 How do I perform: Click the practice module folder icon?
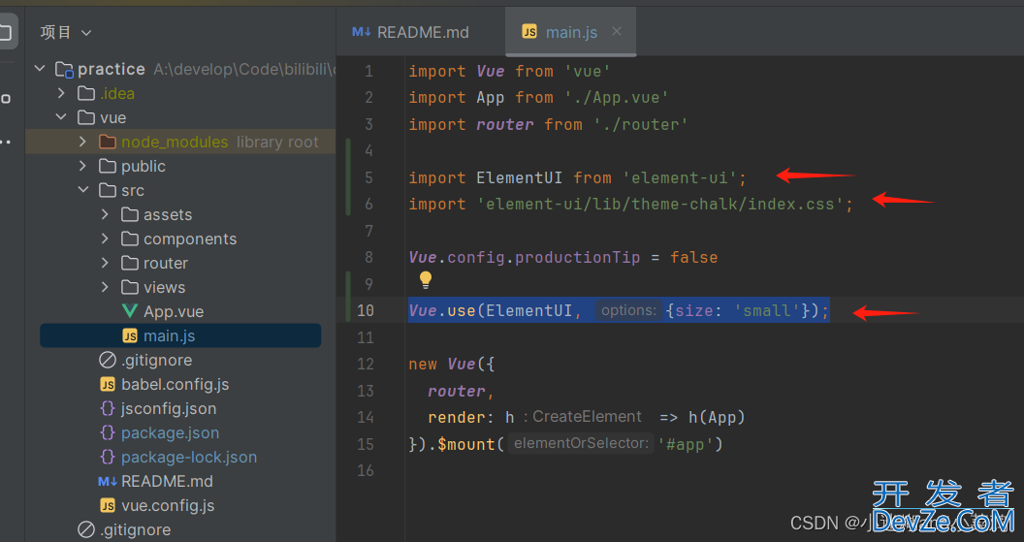[x=64, y=69]
